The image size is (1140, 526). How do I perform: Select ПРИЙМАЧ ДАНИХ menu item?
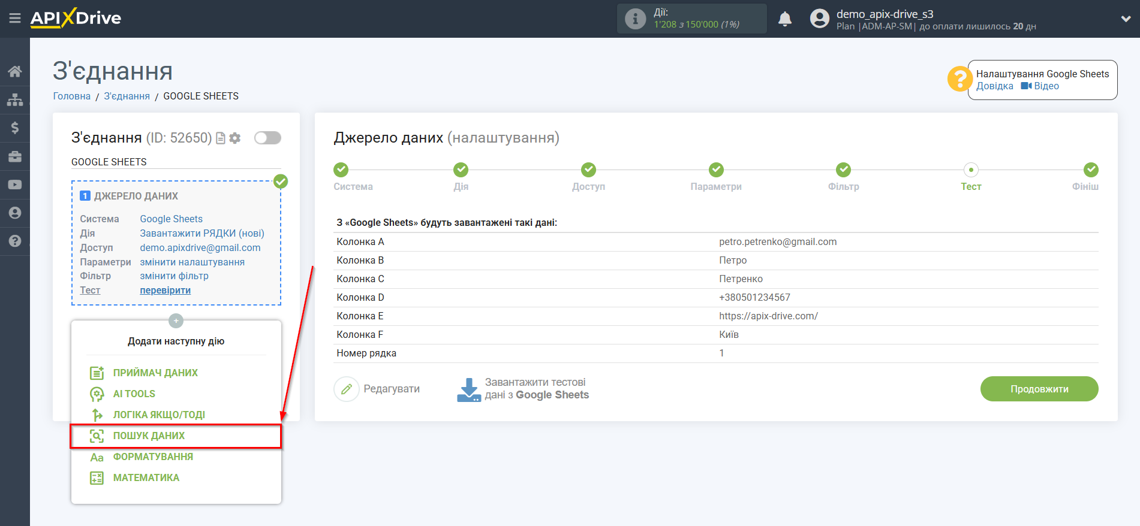155,373
